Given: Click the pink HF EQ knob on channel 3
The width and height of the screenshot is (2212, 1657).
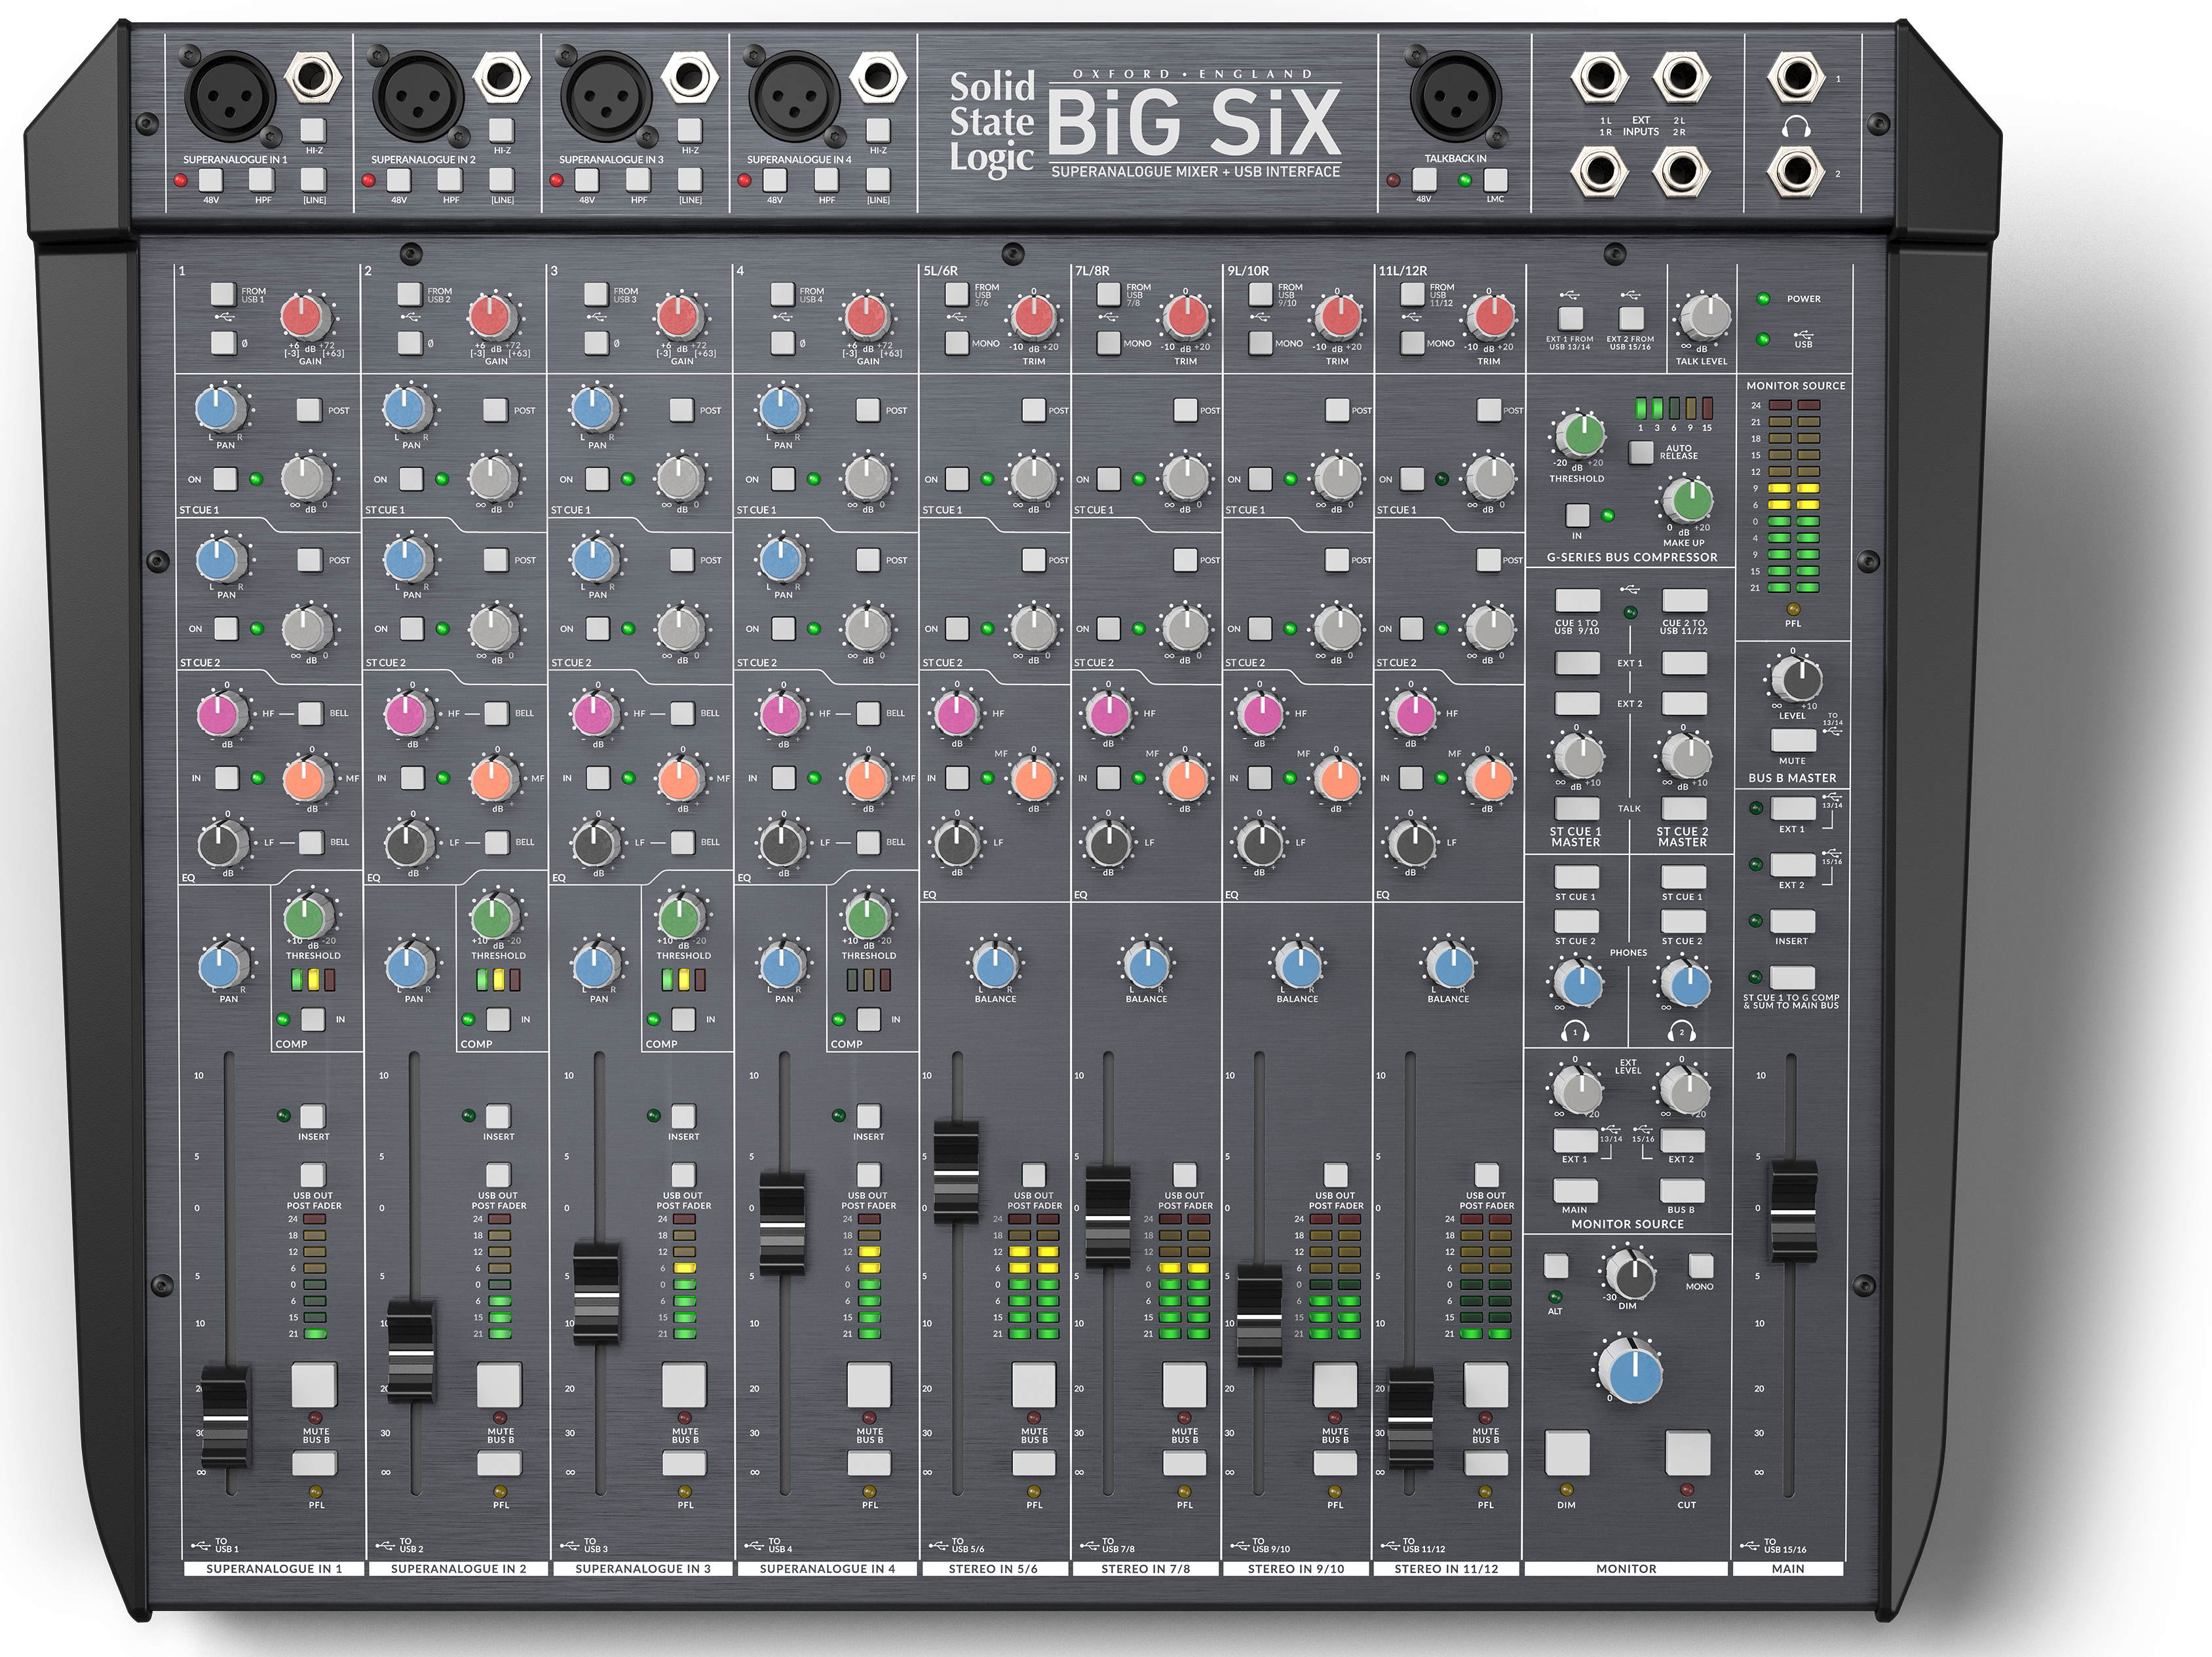Looking at the screenshot, I should point(593,715).
